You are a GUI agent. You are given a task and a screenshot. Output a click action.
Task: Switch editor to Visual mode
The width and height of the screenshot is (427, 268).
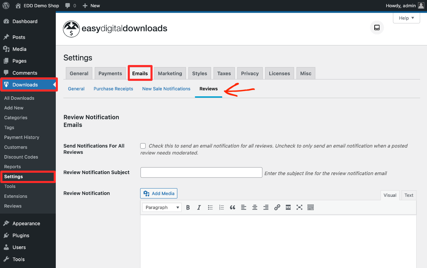[x=390, y=195]
